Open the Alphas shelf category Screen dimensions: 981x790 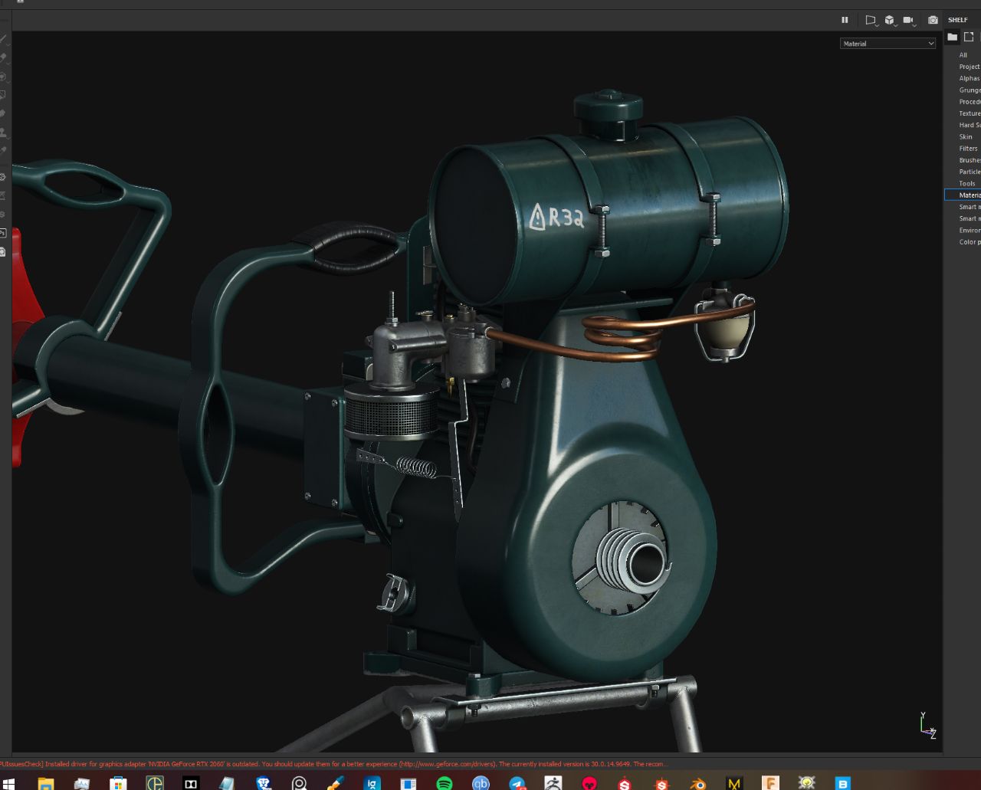tap(970, 78)
